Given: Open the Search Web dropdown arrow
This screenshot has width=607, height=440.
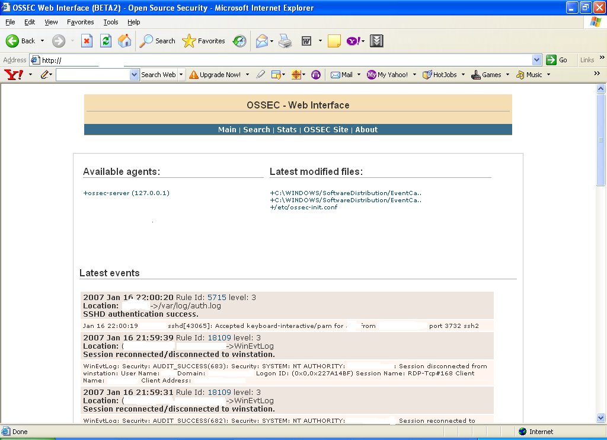Looking at the screenshot, I should click(181, 74).
